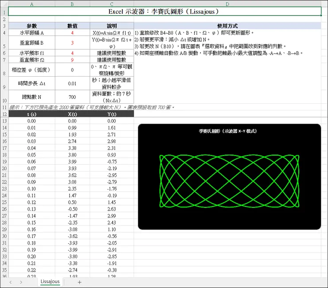Select X(t) cell with value -3.99
The height and width of the screenshot is (288, 328).
coord(72,250)
